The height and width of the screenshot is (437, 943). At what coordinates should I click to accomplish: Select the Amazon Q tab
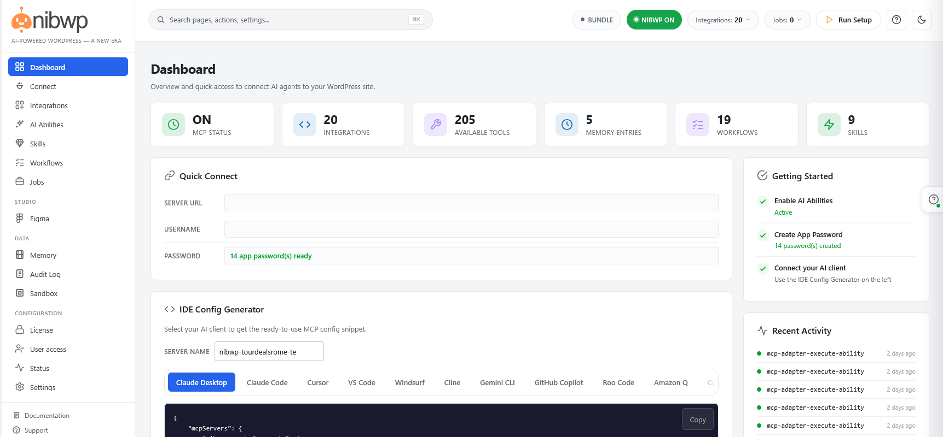point(671,382)
